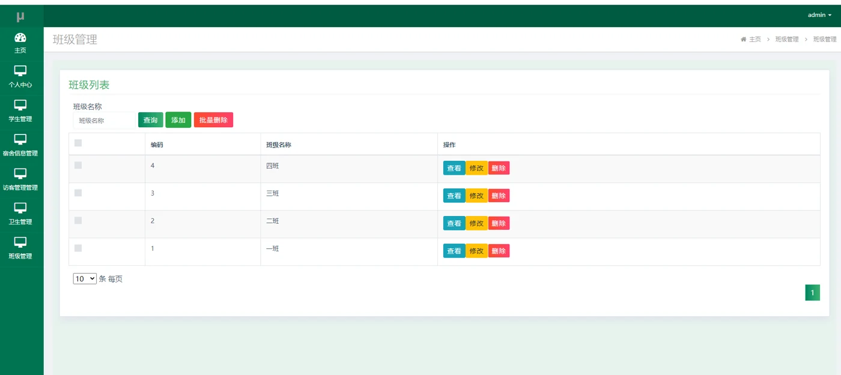This screenshot has height=375, width=841.
Task: Open the 访客管理管理 monitor icon
Action: click(20, 173)
